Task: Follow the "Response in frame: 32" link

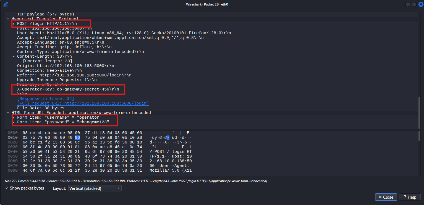Action: click(x=46, y=98)
